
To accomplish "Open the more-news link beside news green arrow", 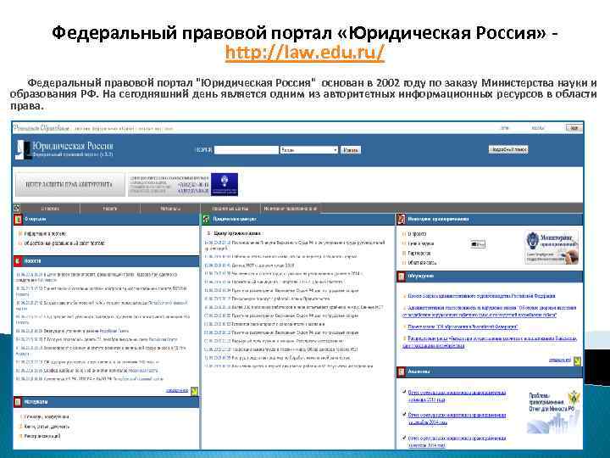I will tap(177, 390).
